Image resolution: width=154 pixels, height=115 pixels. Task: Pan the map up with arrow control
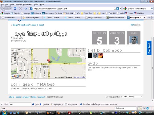click(x=15, y=51)
